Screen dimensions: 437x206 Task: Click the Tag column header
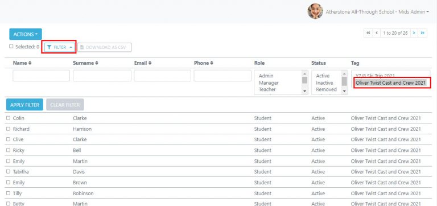pyautogui.click(x=355, y=63)
